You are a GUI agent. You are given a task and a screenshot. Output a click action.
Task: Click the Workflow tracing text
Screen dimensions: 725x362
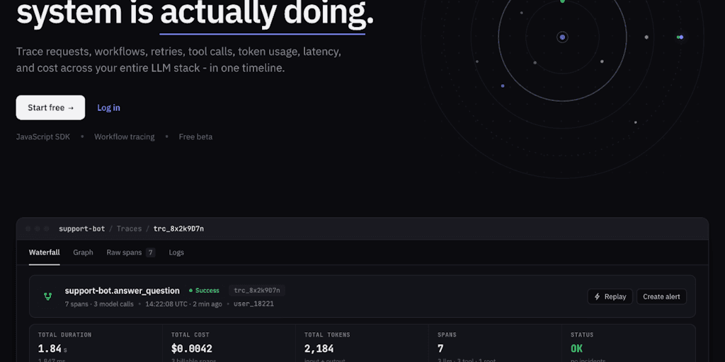[x=125, y=136]
